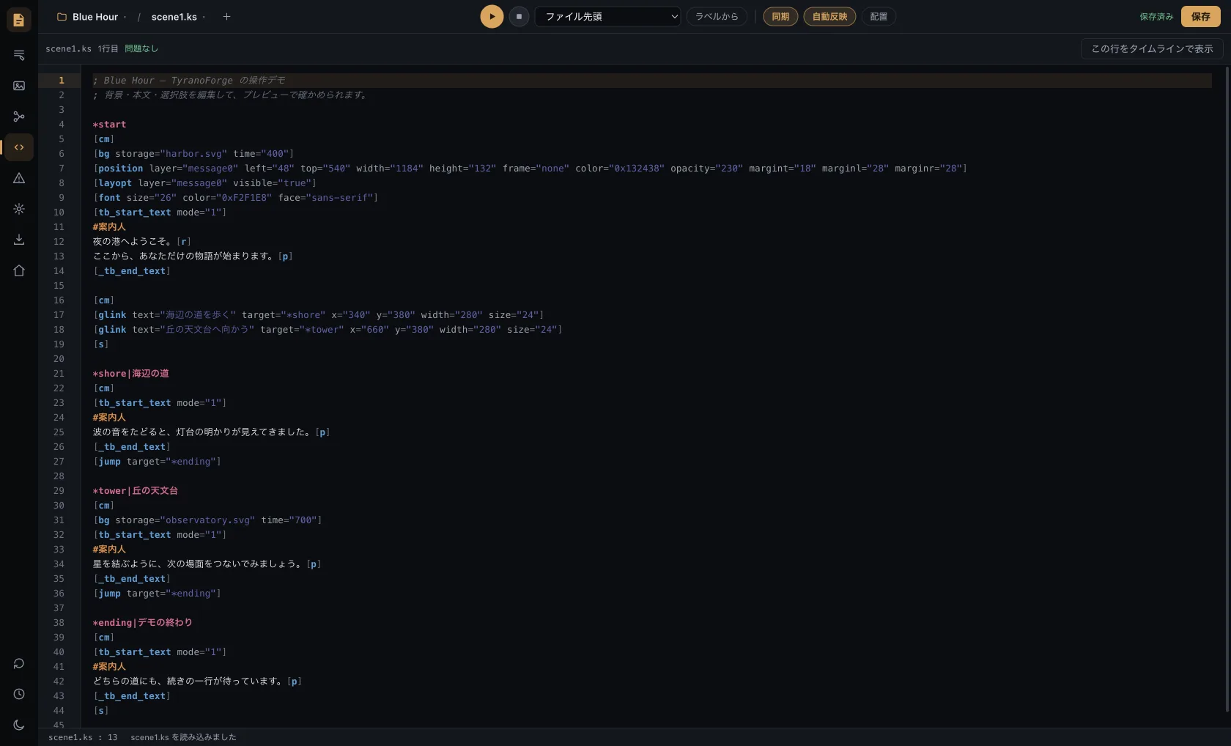Click line number 20 in the gutter

(59, 359)
